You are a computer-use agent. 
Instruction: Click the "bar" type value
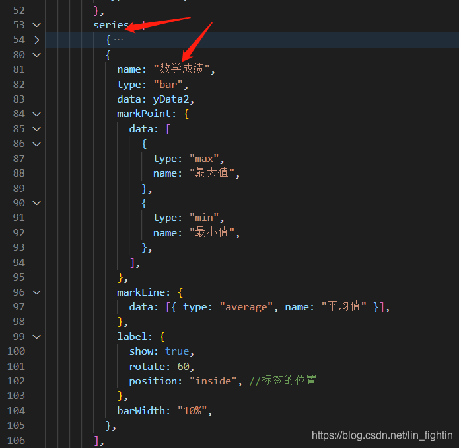(168, 85)
